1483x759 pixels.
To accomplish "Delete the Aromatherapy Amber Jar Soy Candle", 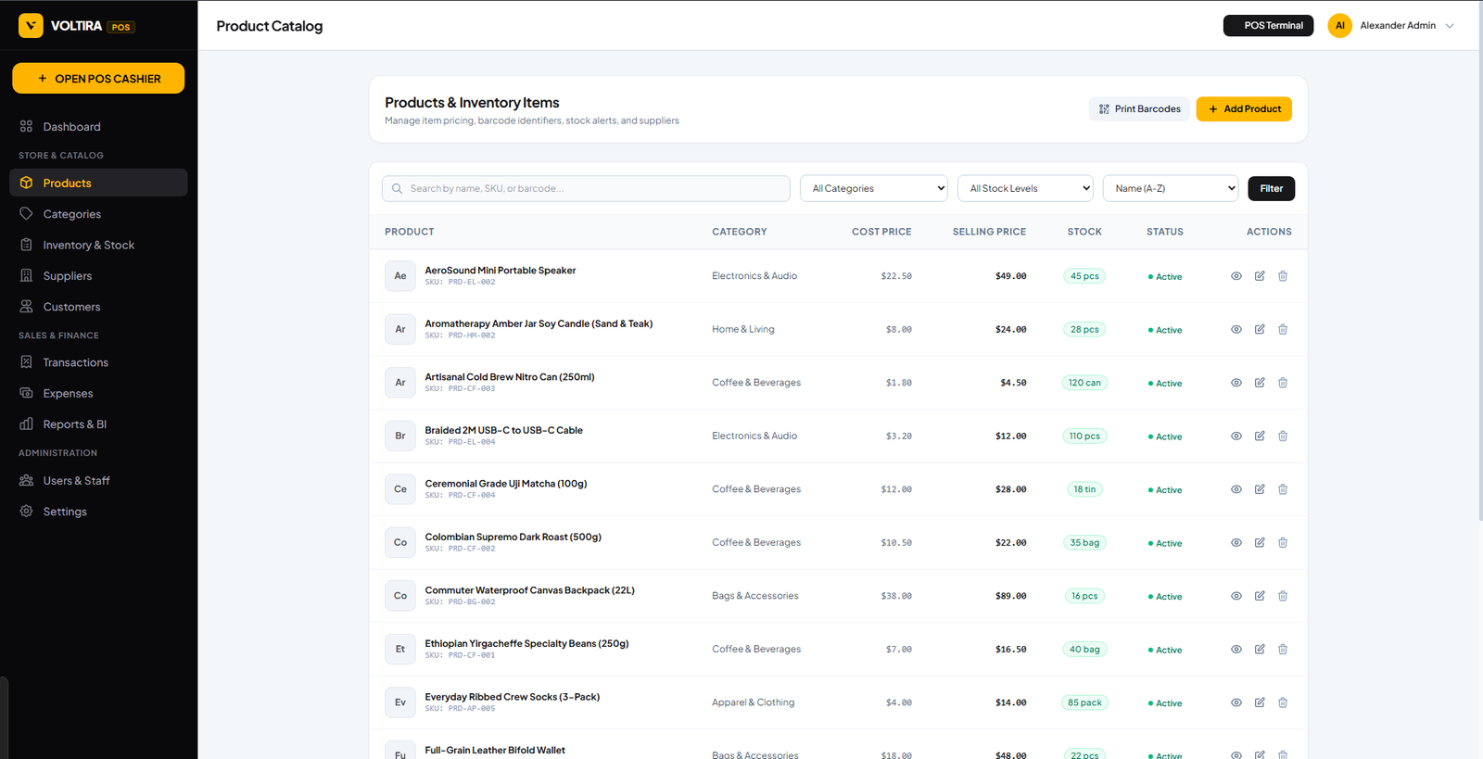I will click(x=1283, y=329).
